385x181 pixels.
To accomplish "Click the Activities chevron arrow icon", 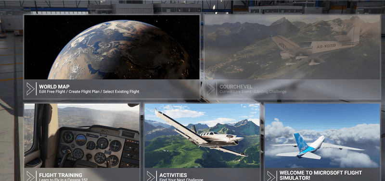I will tap(151, 176).
